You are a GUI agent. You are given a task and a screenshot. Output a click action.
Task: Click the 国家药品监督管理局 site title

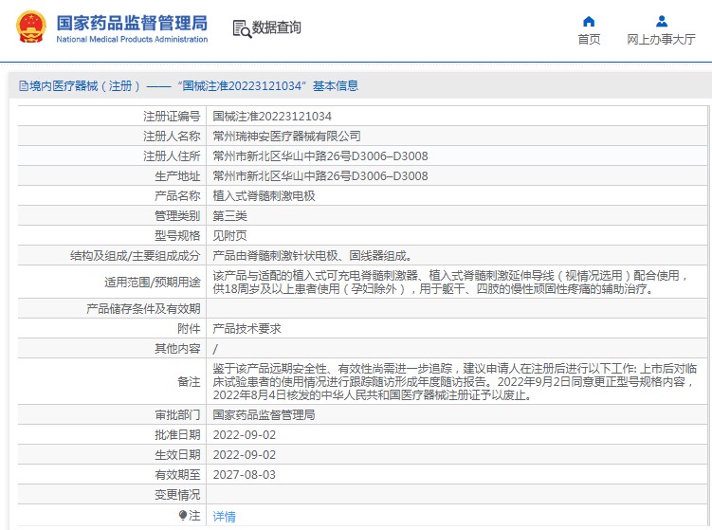pyautogui.click(x=132, y=22)
